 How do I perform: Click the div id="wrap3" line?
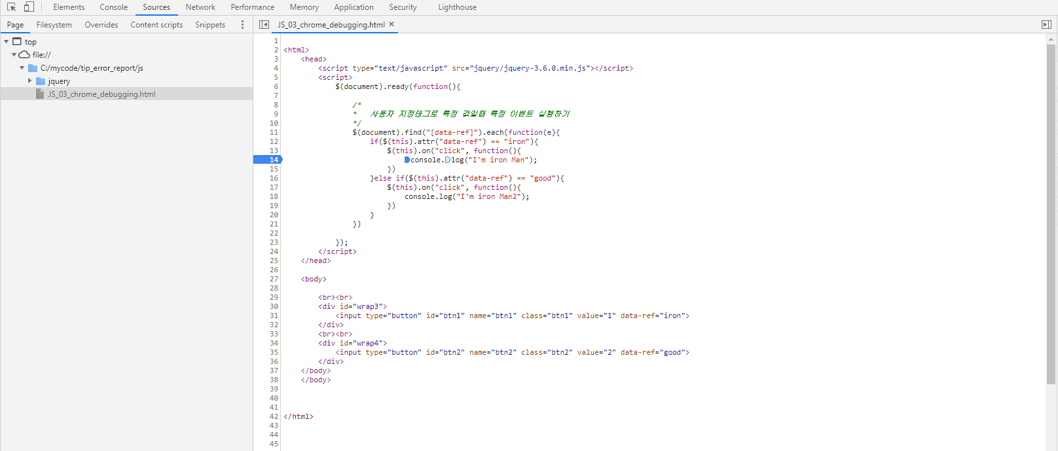(x=353, y=306)
